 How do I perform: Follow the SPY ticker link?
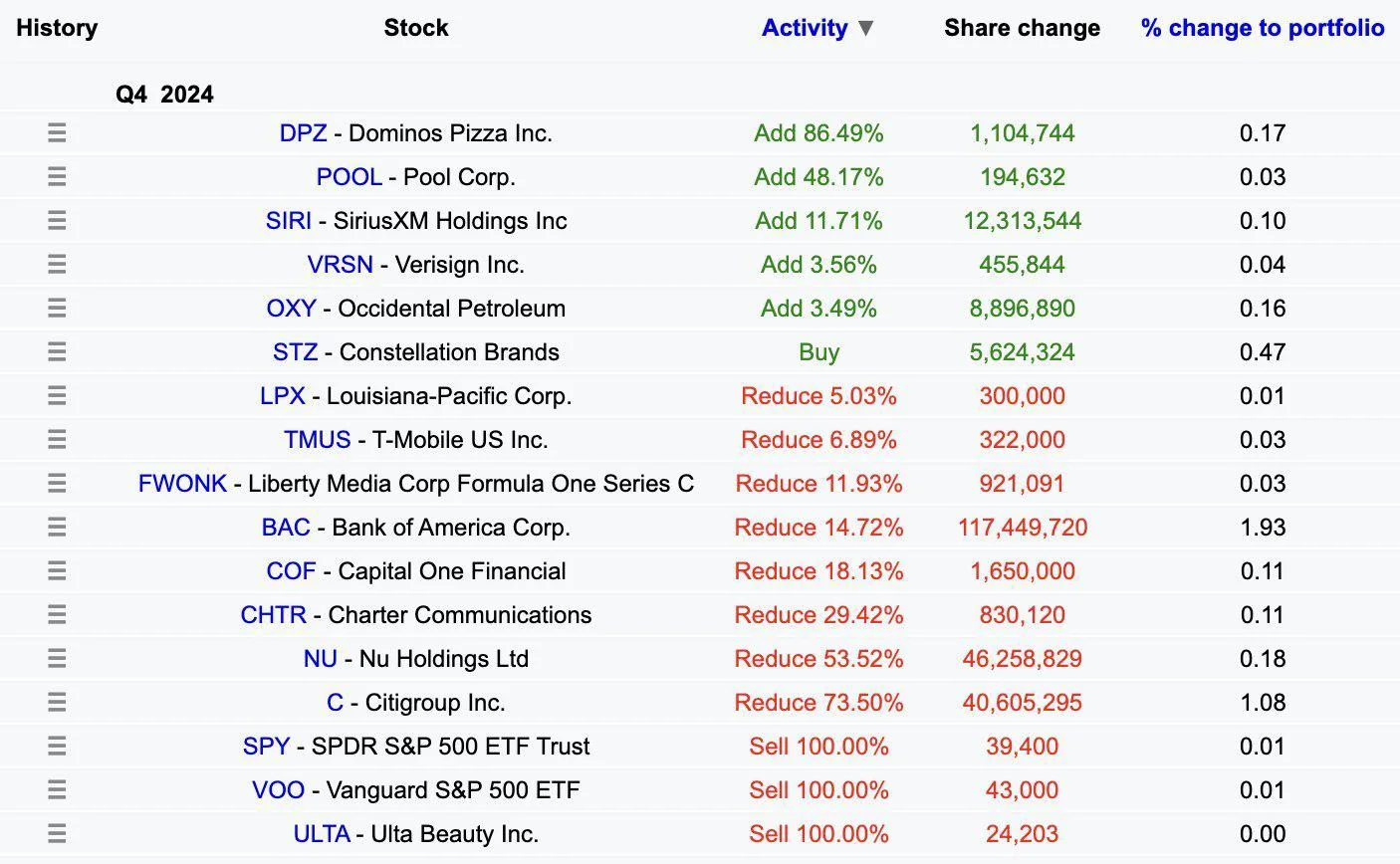266,747
